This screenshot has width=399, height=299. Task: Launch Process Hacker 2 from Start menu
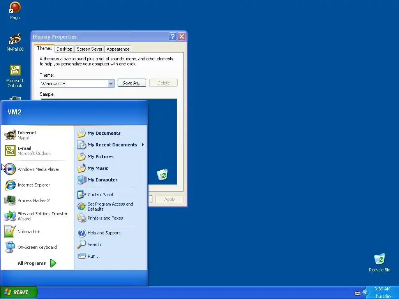[37, 201]
